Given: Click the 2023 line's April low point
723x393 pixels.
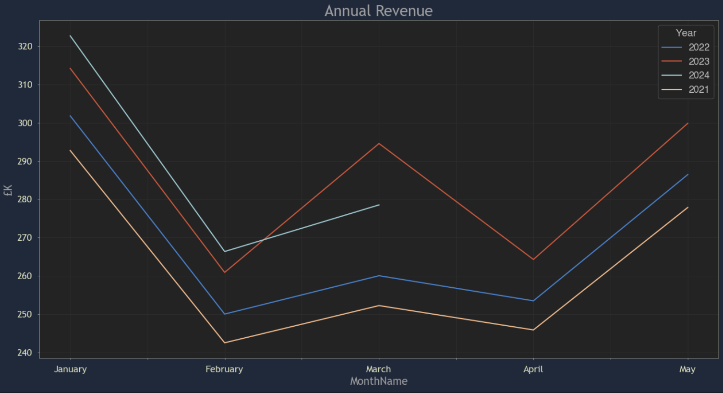Looking at the screenshot, I should click(x=533, y=259).
